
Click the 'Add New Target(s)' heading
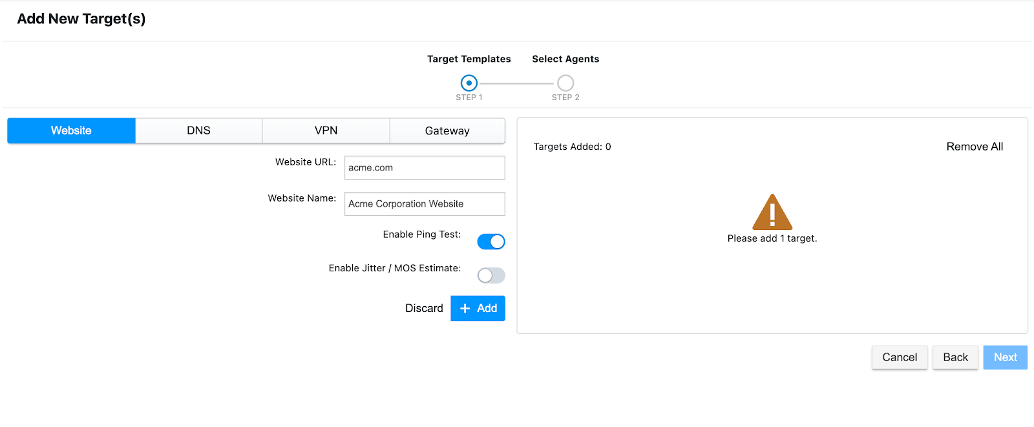click(81, 19)
